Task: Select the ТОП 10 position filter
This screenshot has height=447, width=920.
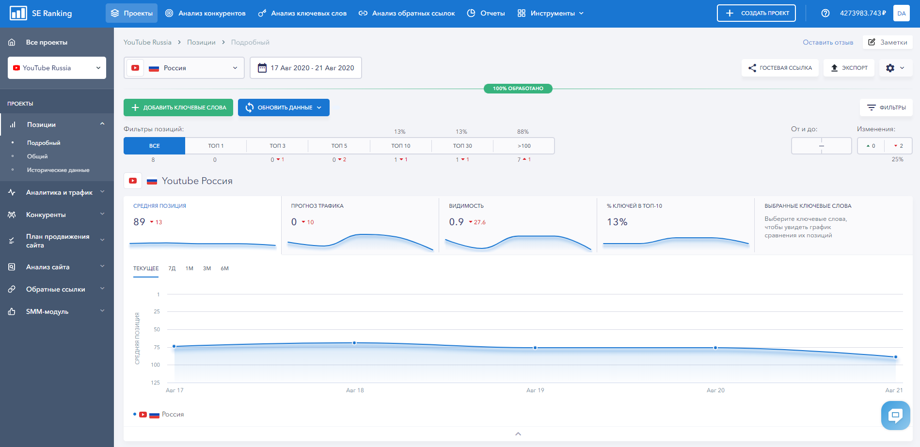Action: click(x=401, y=146)
